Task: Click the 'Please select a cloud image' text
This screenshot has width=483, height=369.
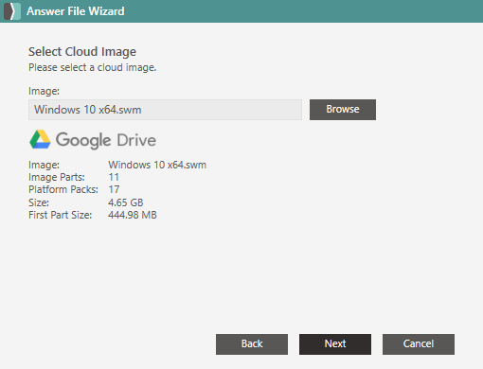Action: pos(93,67)
